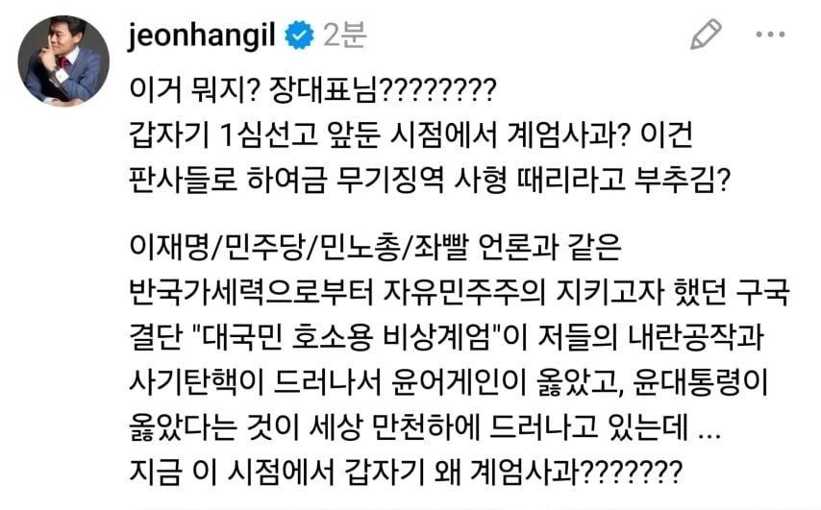This screenshot has width=821, height=510.
Task: Click the word 내란공작과 in the post
Action: coord(696,337)
